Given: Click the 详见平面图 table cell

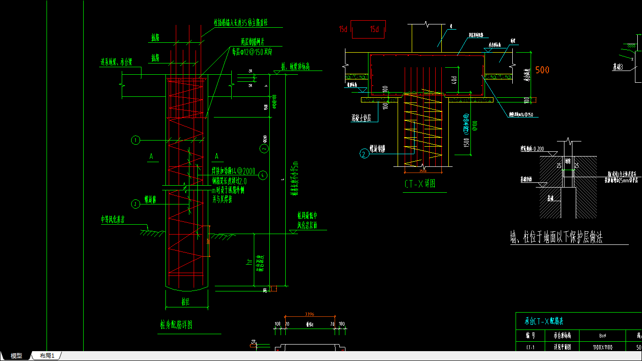Looking at the screenshot, I should coord(562,347).
